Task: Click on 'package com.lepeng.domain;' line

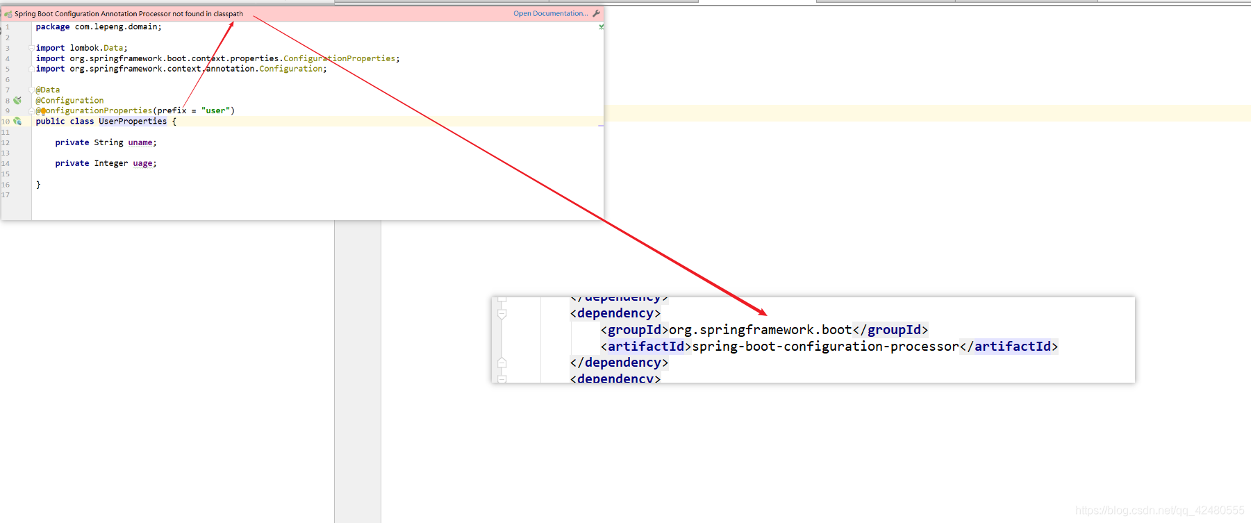Action: tap(99, 26)
